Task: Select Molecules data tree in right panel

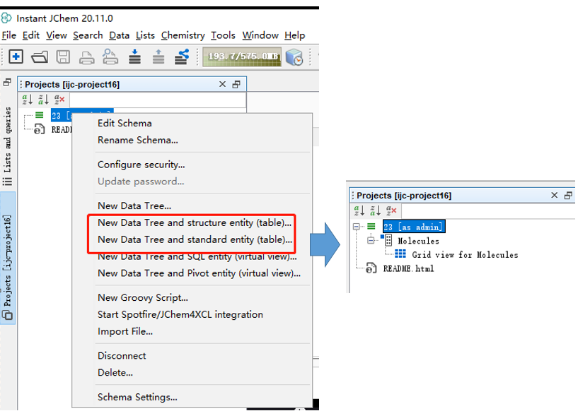Action: tap(418, 241)
